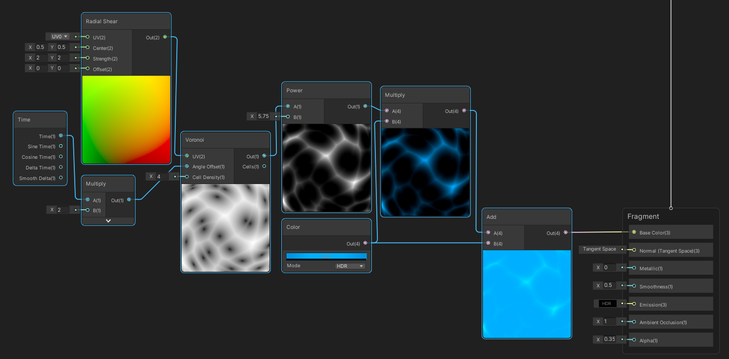Click the Smooth Delta(1) output port
The height and width of the screenshot is (359, 729).
click(61, 177)
